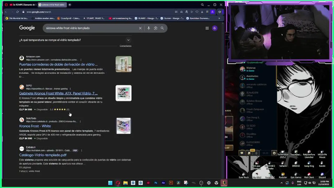Add page to favorites with heart icon

click(x=197, y=12)
